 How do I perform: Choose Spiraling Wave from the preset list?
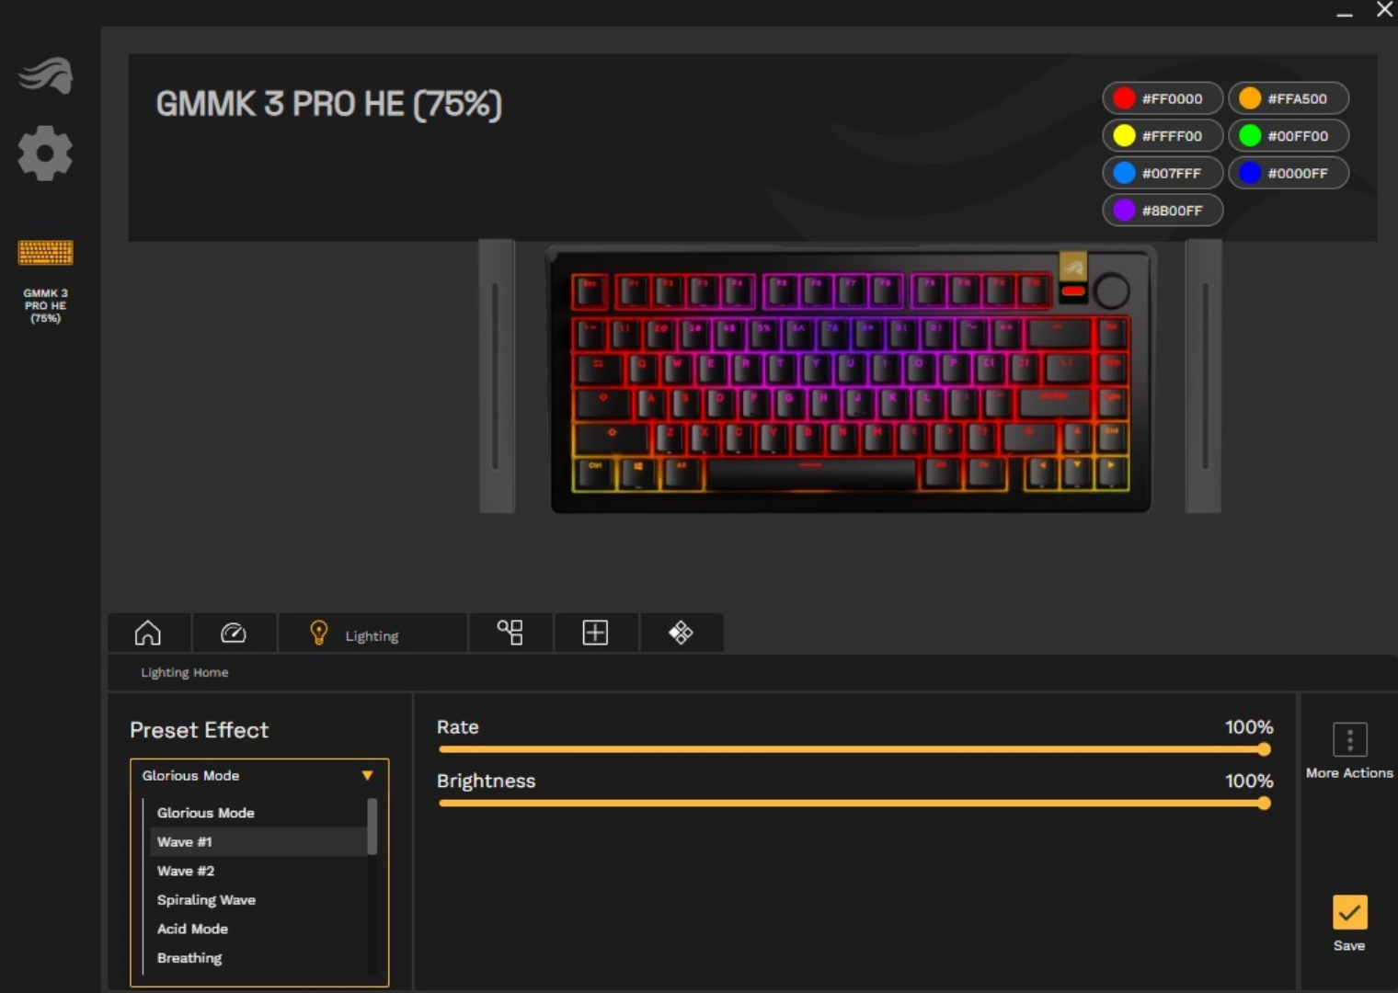click(206, 900)
